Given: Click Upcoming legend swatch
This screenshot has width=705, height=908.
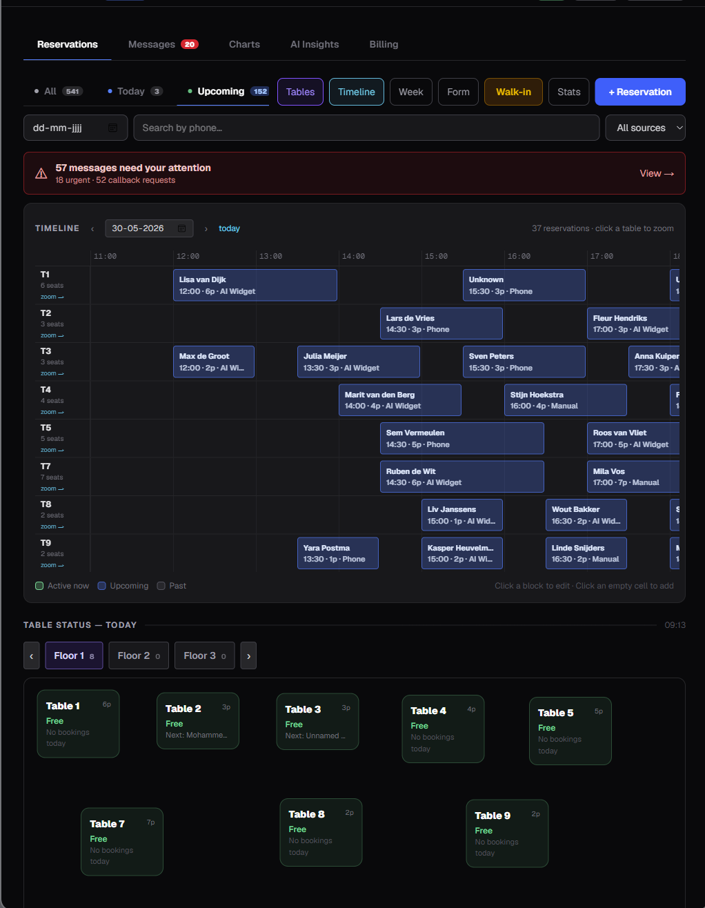Looking at the screenshot, I should click(x=101, y=586).
